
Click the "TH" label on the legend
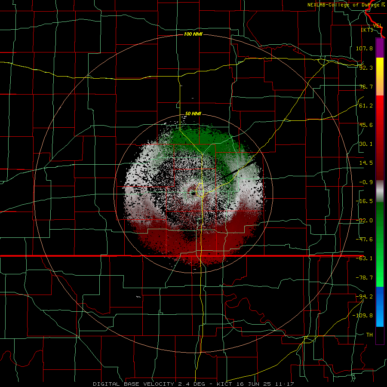(369, 335)
